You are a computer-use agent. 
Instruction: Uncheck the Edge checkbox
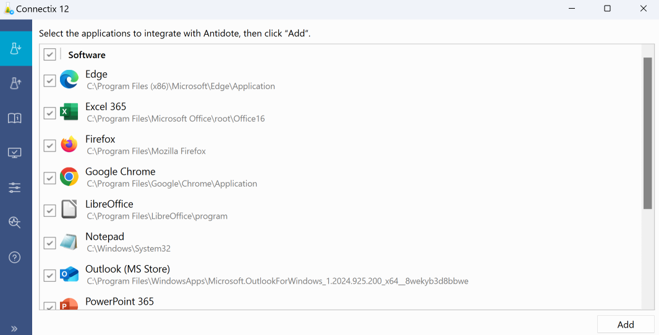pyautogui.click(x=50, y=80)
